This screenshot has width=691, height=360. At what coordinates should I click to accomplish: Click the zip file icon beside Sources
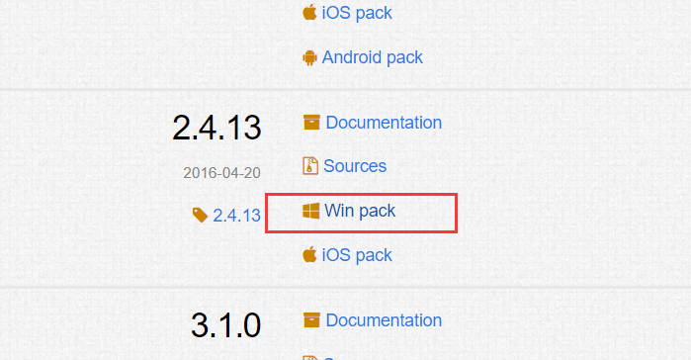(x=310, y=166)
